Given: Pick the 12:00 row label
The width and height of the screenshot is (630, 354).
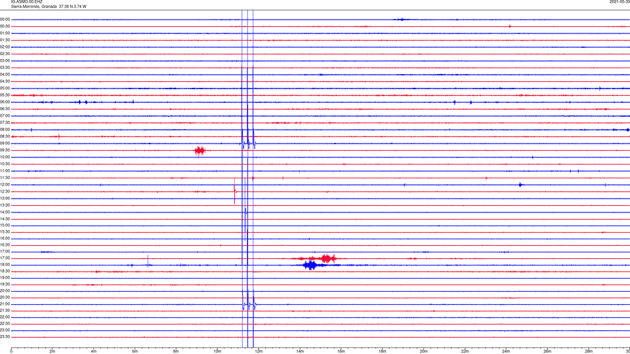Looking at the screenshot, I should point(5,185).
